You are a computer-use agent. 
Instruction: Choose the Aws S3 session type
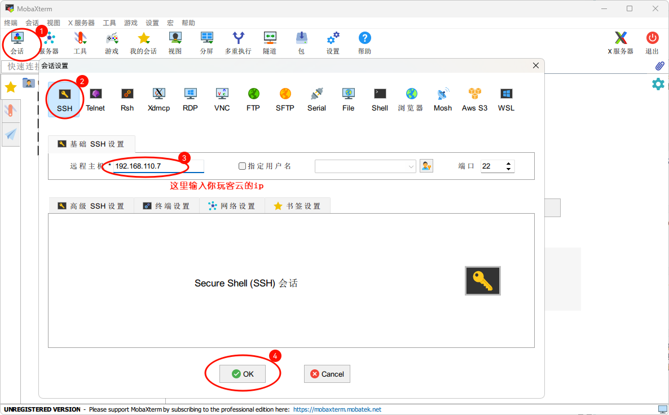pyautogui.click(x=474, y=99)
